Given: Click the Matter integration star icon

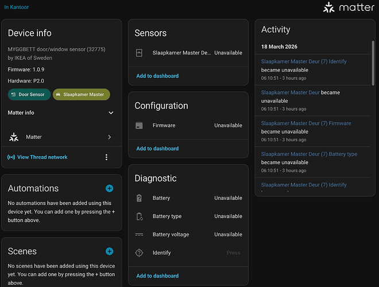Looking at the screenshot, I should [14, 137].
